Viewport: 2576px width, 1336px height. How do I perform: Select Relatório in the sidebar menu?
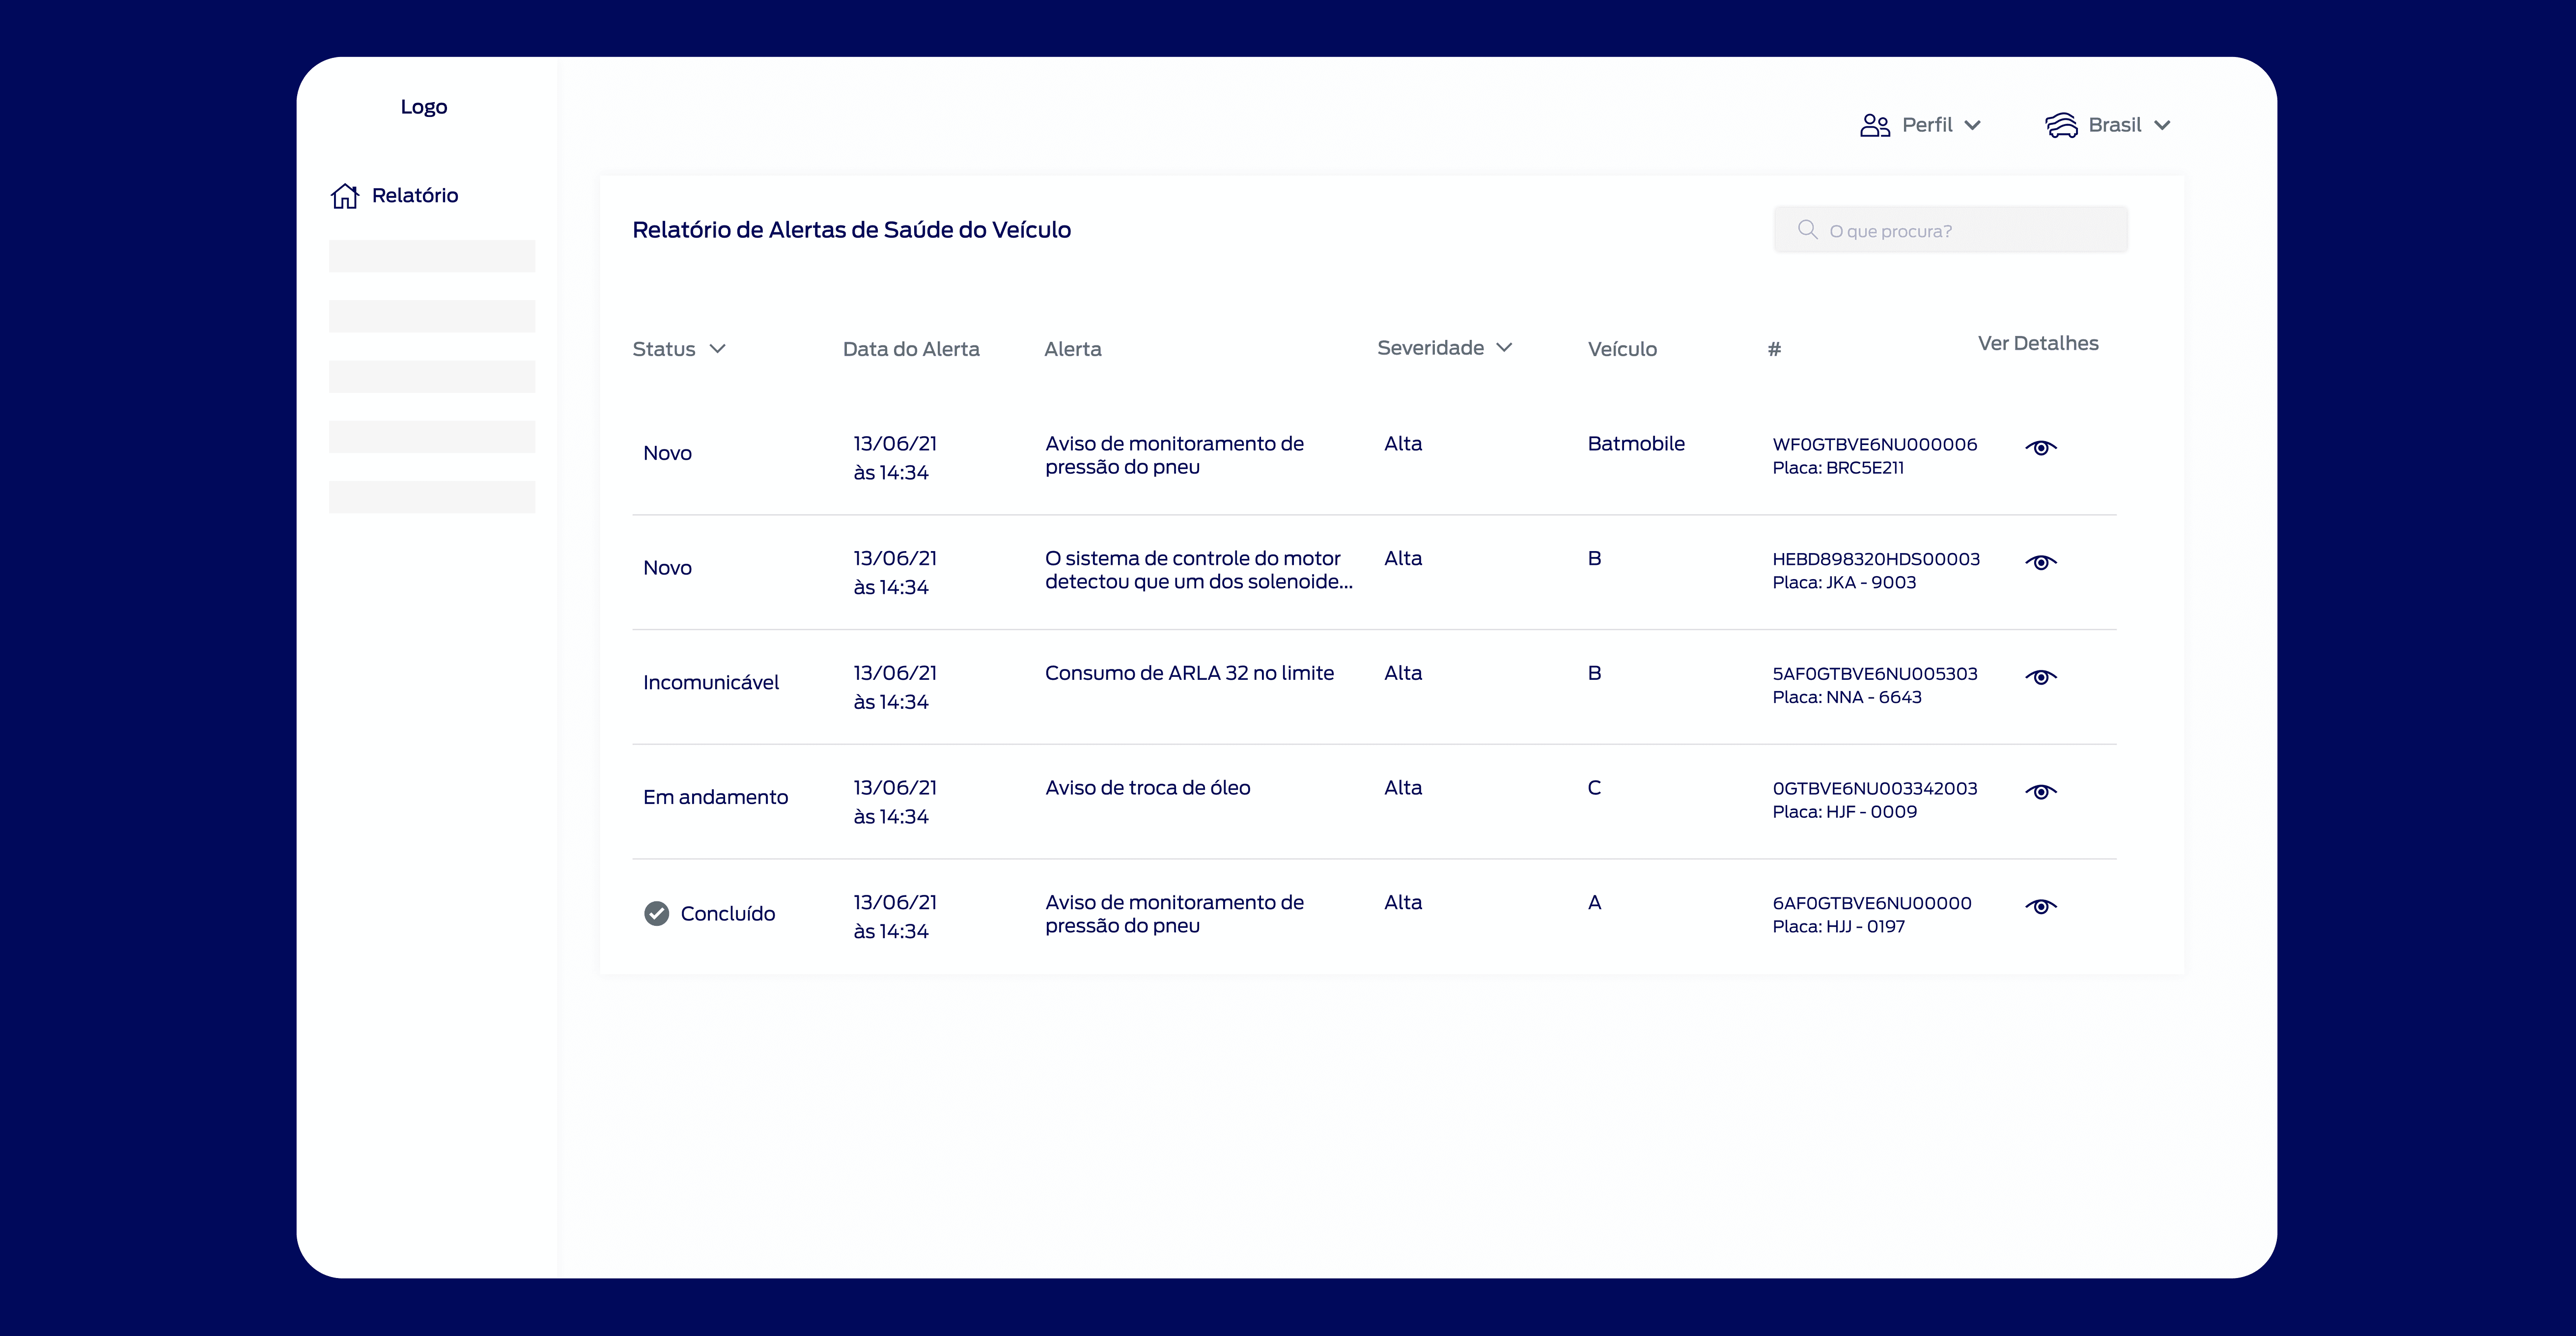414,195
